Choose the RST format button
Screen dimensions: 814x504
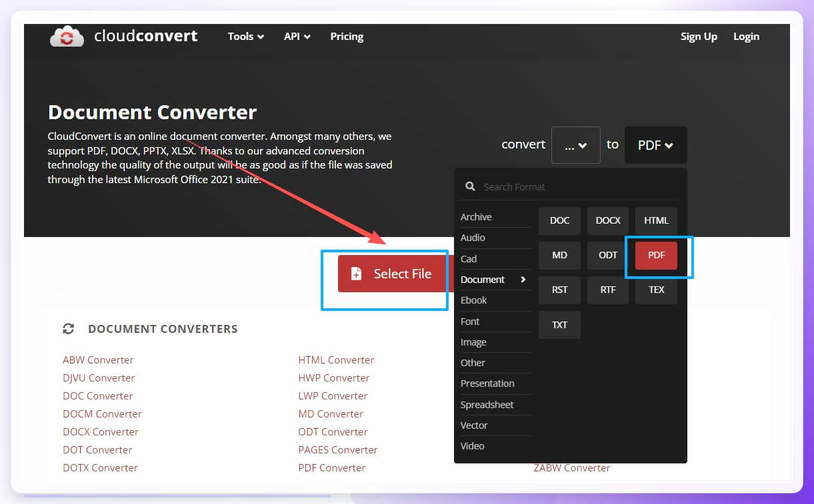coord(559,290)
